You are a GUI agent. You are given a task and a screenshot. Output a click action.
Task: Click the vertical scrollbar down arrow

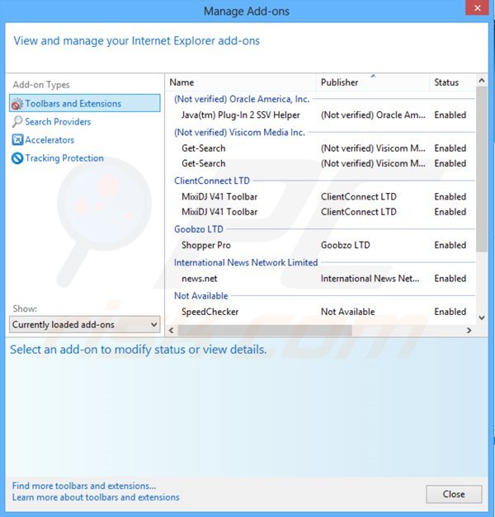coord(482,317)
